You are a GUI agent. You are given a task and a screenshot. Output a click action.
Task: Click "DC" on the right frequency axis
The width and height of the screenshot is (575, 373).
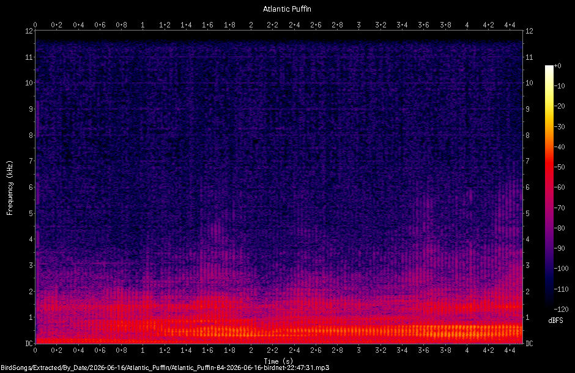click(530, 343)
